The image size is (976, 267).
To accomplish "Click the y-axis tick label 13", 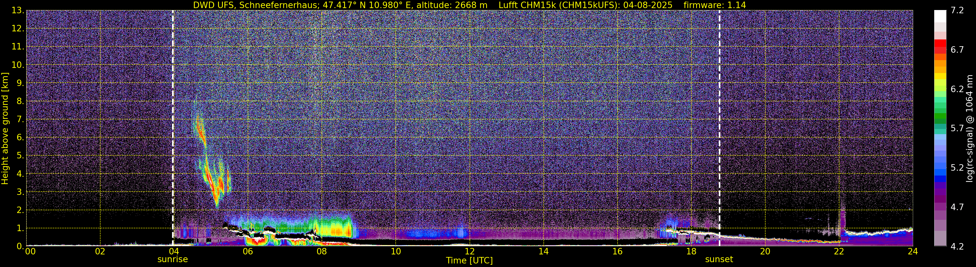I will pyautogui.click(x=17, y=11).
